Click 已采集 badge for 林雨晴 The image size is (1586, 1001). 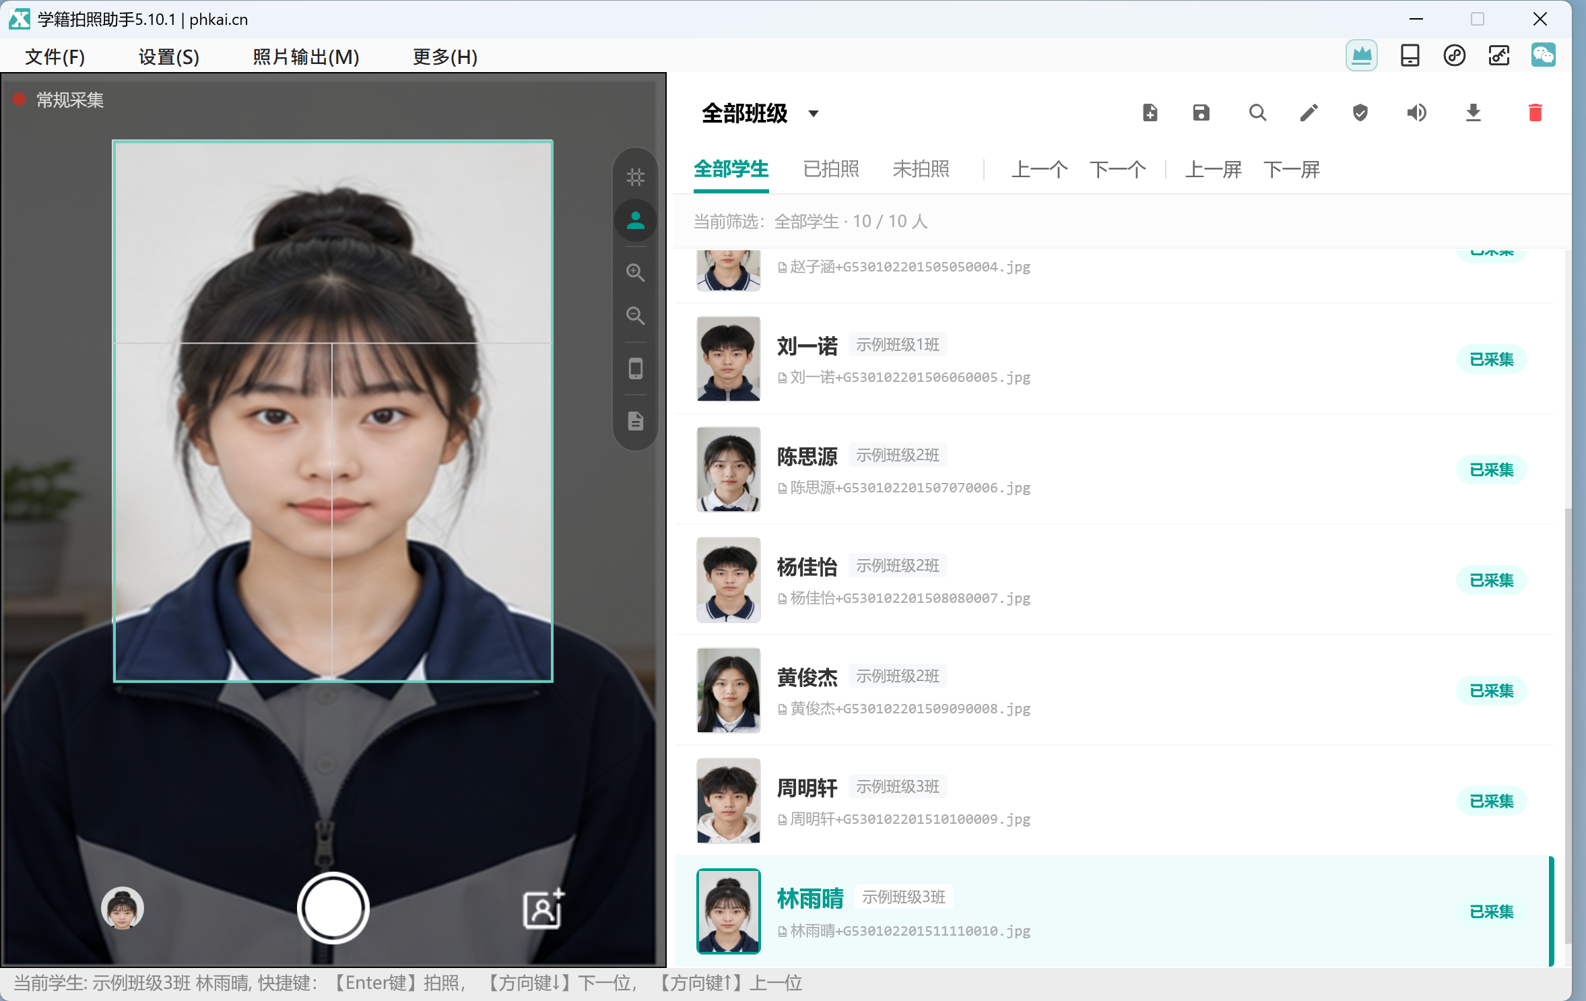[x=1491, y=911]
